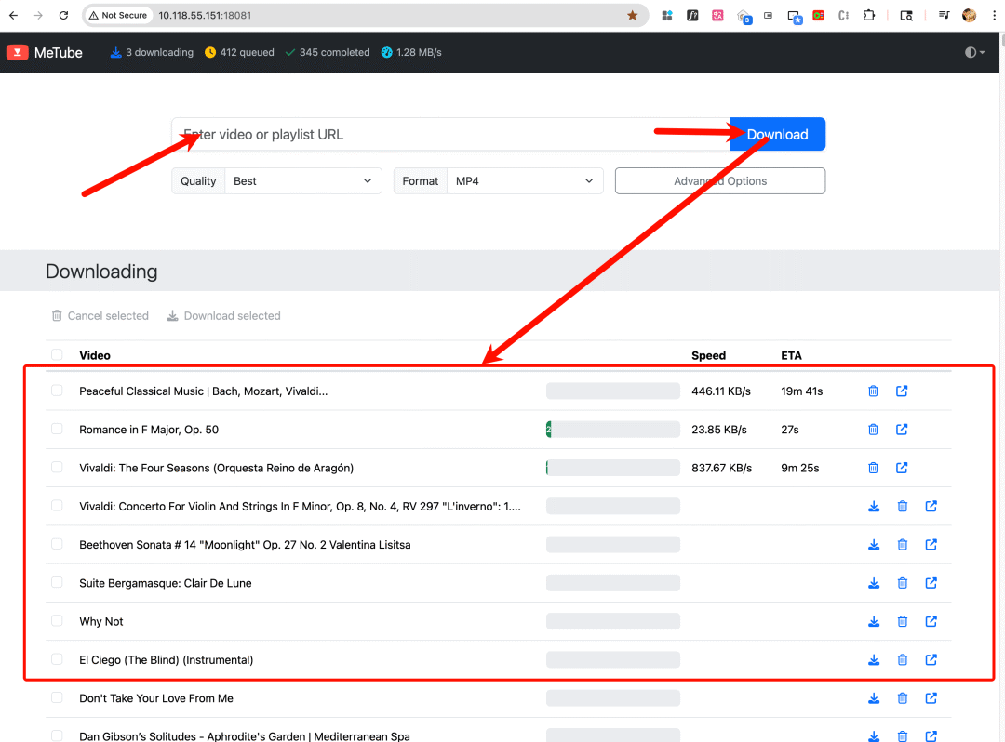Bookmark this page with star icon
Viewport: 1005px width, 742px height.
tap(633, 16)
